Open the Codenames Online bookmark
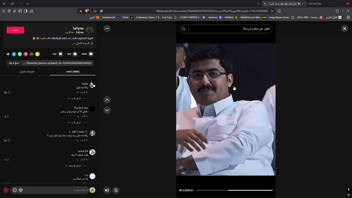352x198 pixels. [147, 17]
